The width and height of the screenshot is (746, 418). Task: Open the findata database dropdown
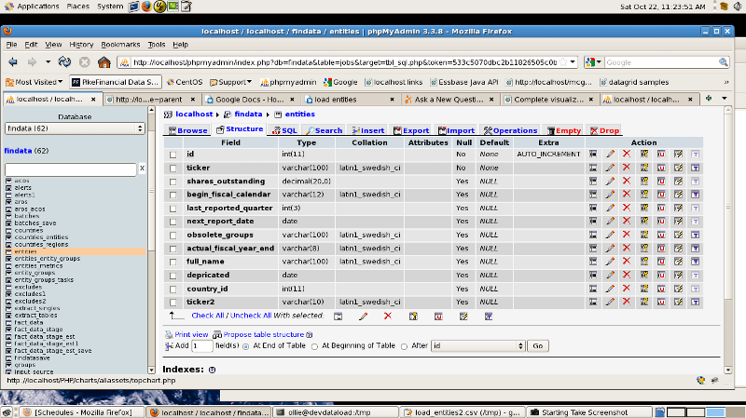(x=75, y=128)
